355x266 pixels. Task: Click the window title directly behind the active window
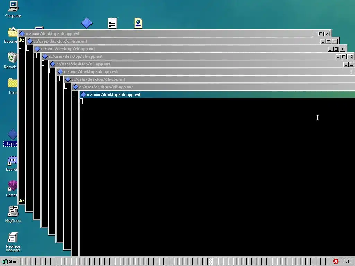(x=106, y=87)
